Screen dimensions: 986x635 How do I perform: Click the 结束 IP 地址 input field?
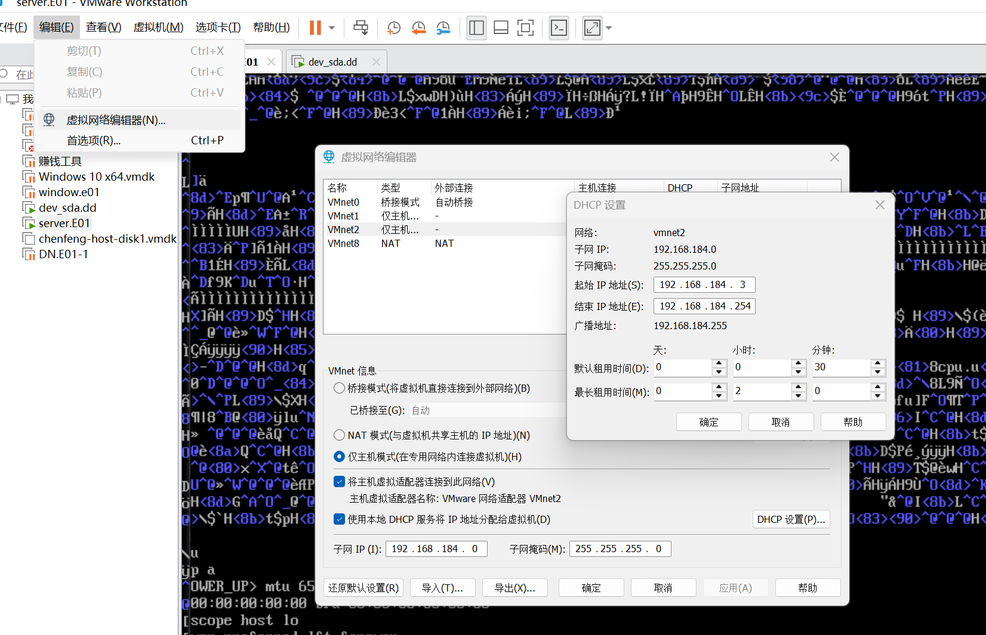(704, 306)
